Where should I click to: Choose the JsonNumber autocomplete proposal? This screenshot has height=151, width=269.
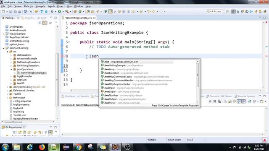(121, 95)
